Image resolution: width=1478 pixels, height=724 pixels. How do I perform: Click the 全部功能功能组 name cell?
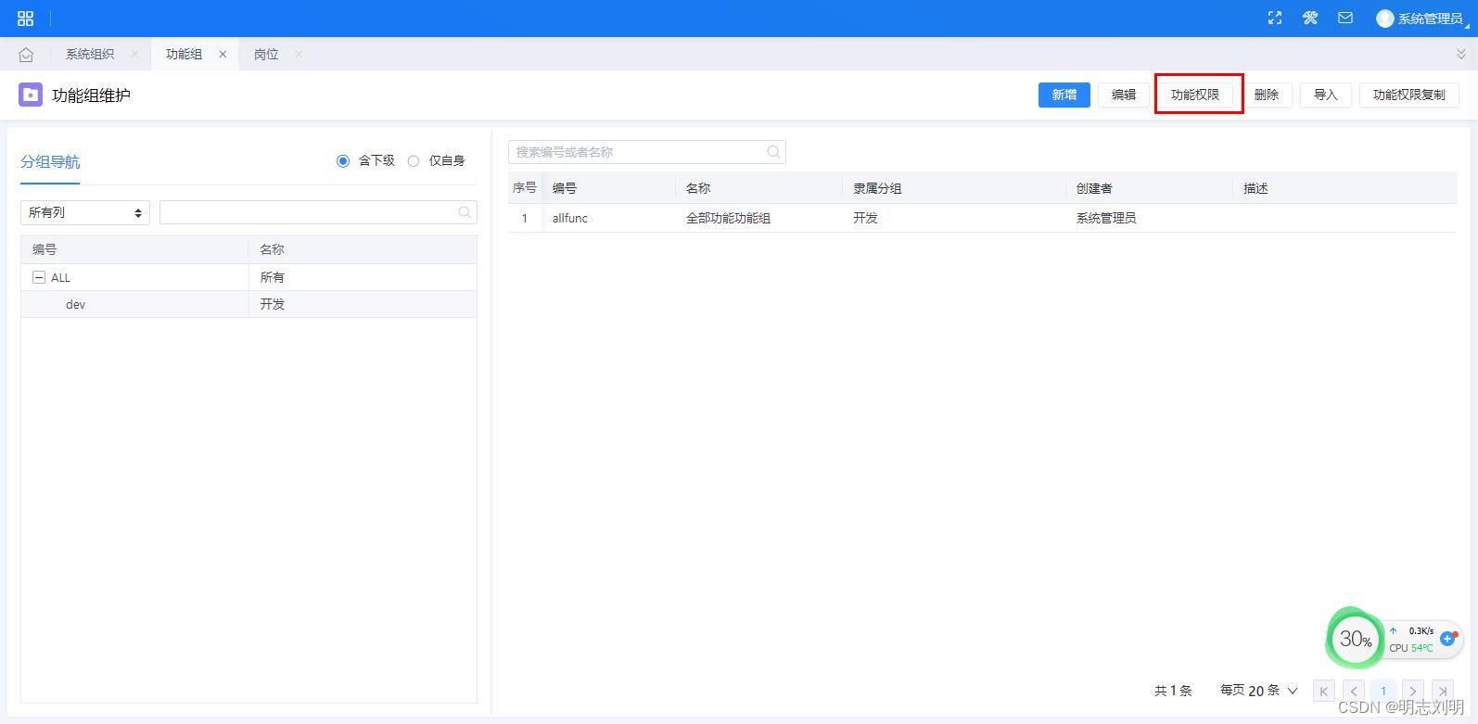click(728, 218)
